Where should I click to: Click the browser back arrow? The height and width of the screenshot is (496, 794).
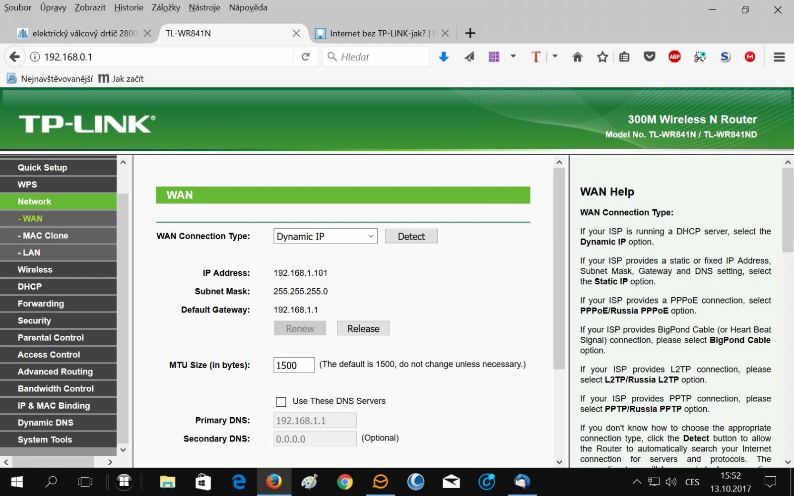click(x=15, y=57)
